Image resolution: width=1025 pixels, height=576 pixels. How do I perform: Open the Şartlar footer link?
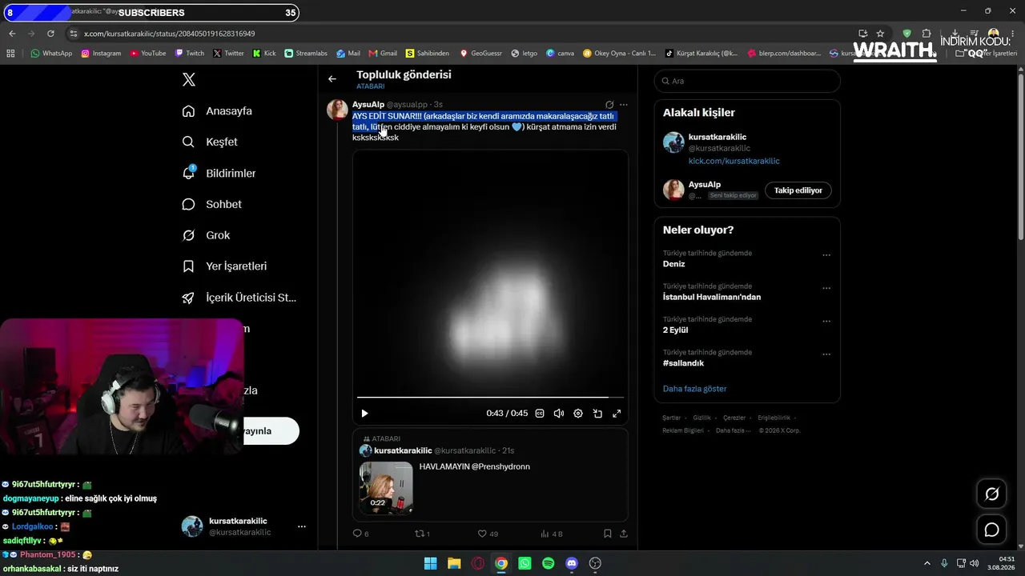pyautogui.click(x=671, y=418)
